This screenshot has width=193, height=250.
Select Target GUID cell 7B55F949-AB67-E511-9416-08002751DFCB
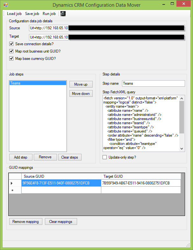coord(141,183)
